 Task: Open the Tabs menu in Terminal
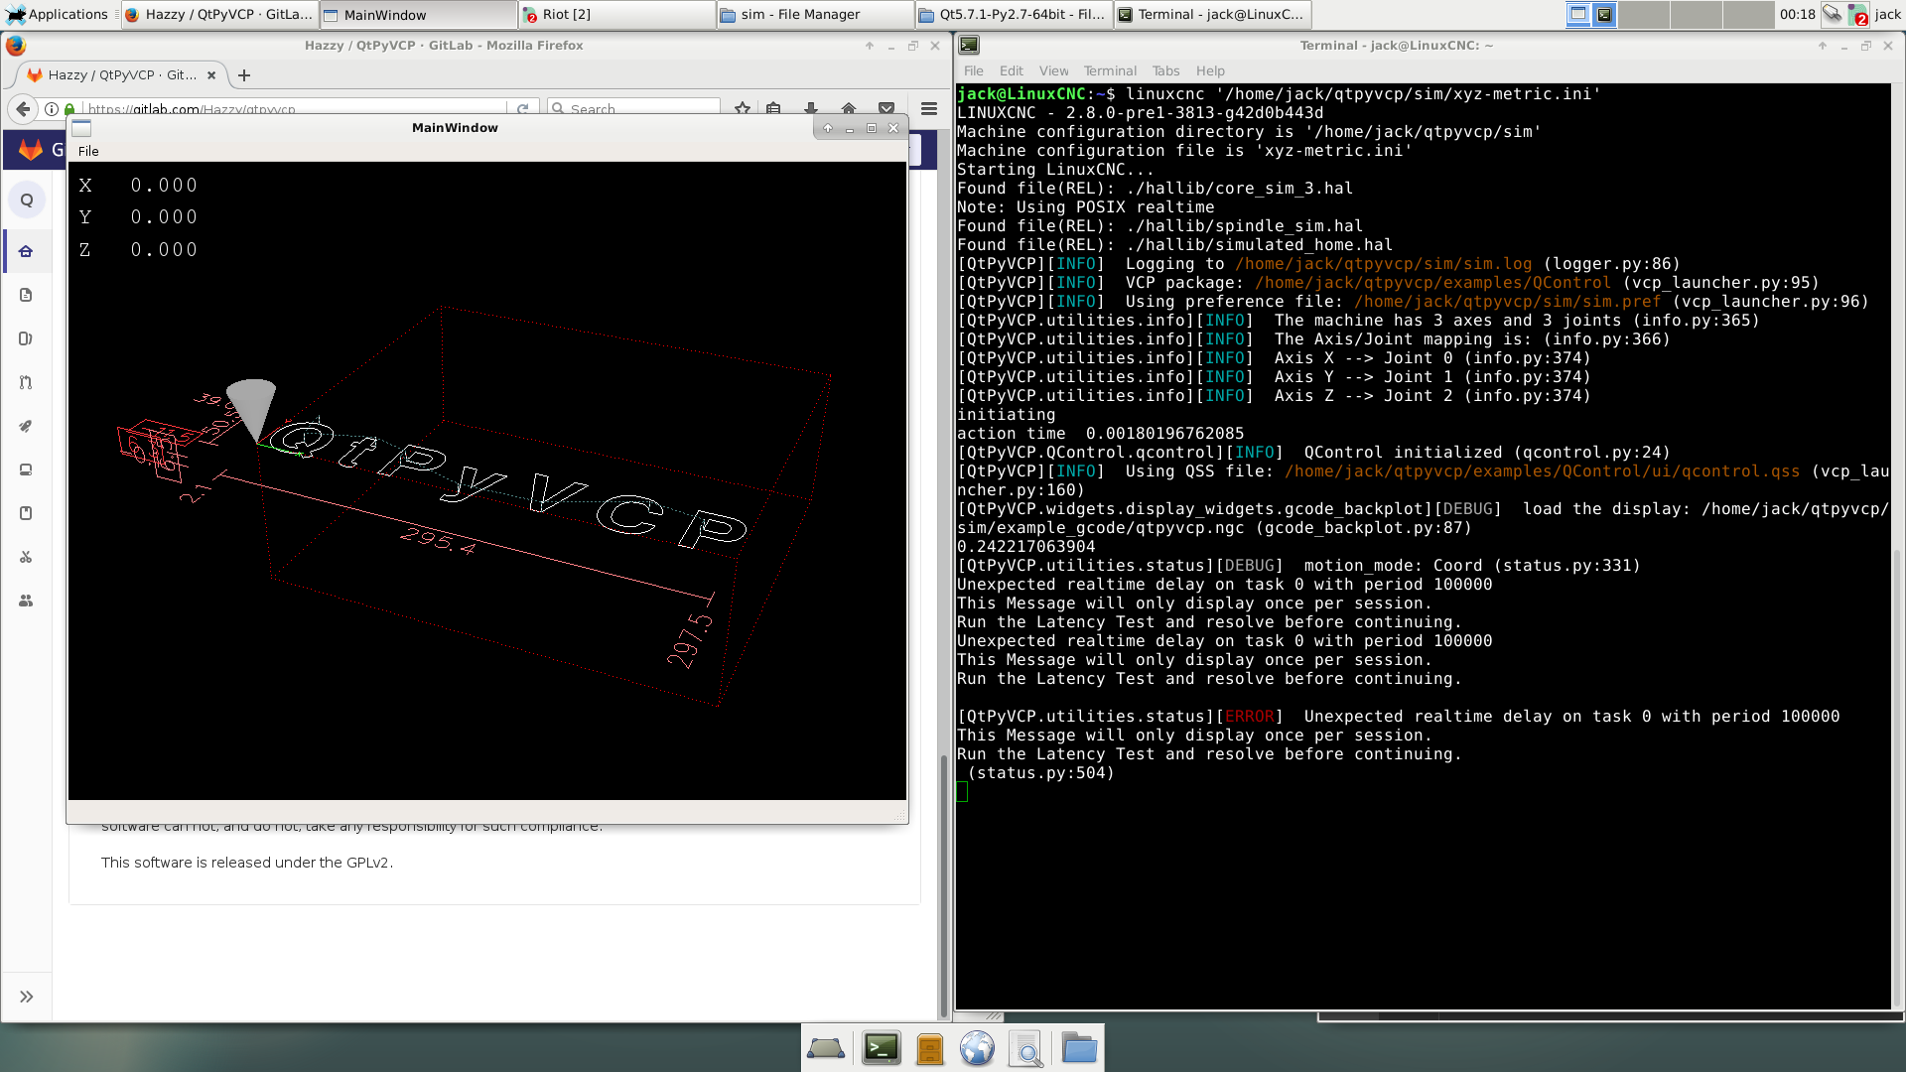click(1165, 70)
